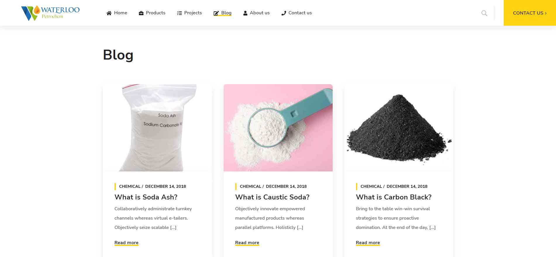Go to the About us page
Image resolution: width=556 pixels, height=257 pixels.
pos(260,13)
